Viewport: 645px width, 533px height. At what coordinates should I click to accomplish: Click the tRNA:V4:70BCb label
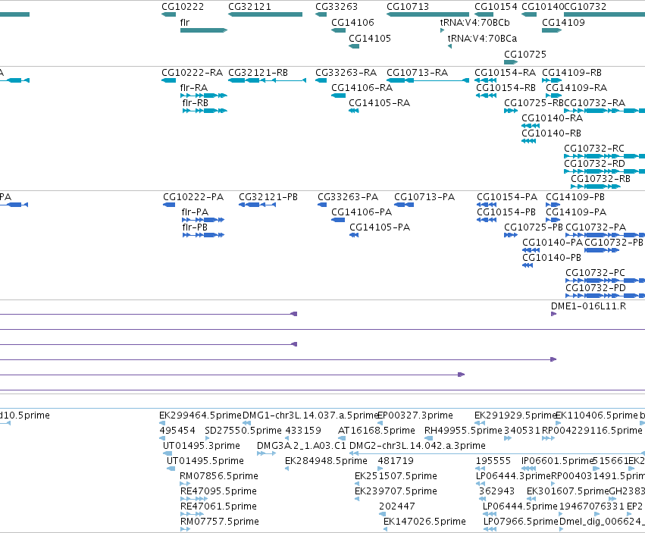474,23
